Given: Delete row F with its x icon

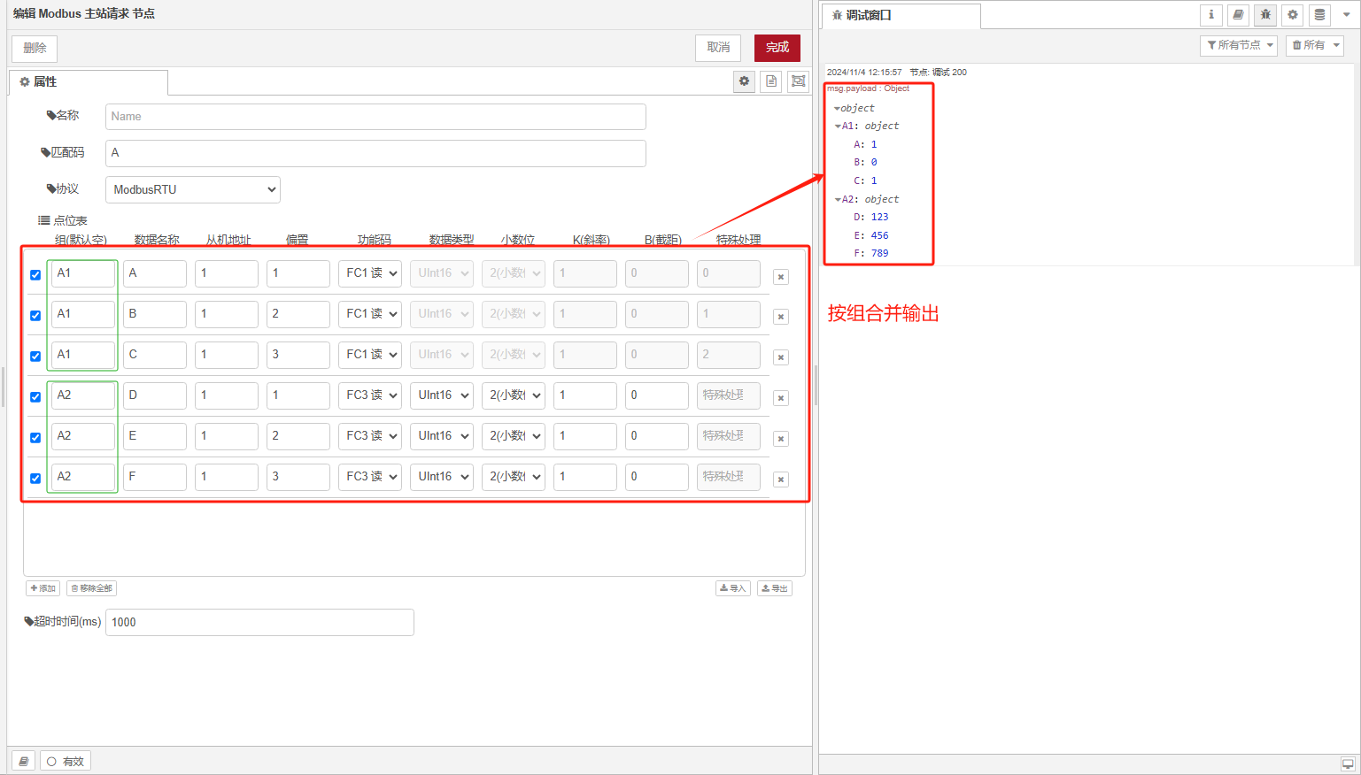Looking at the screenshot, I should click(x=781, y=480).
